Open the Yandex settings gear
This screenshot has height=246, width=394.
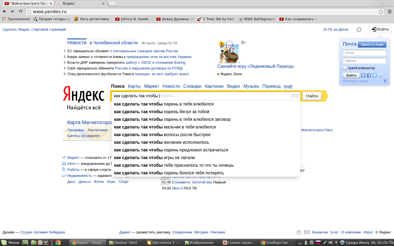click(x=359, y=30)
